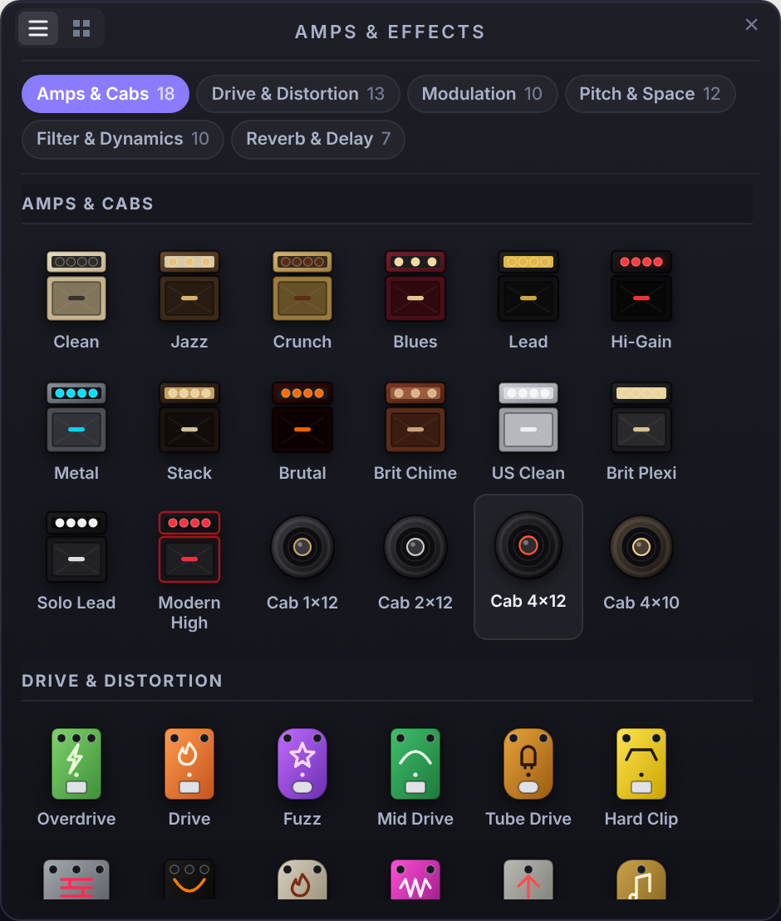Choose the gold music note pedal

(641, 879)
